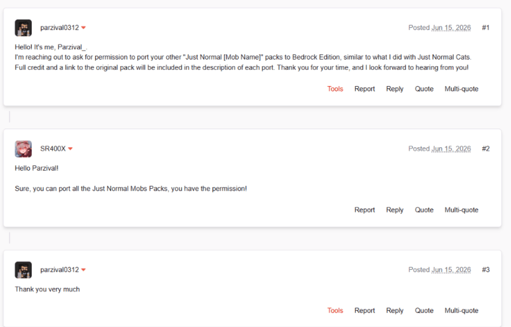Expand dropdown arrow next to parzival0312 in post #3

click(84, 270)
